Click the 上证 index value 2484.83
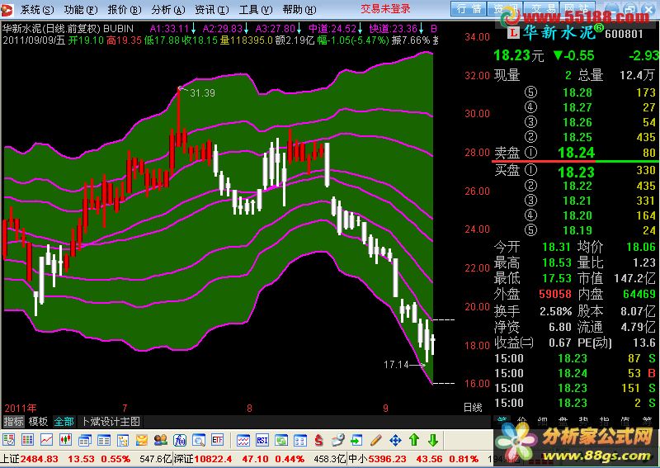Image resolution: width=660 pixels, height=468 pixels. pos(39,459)
